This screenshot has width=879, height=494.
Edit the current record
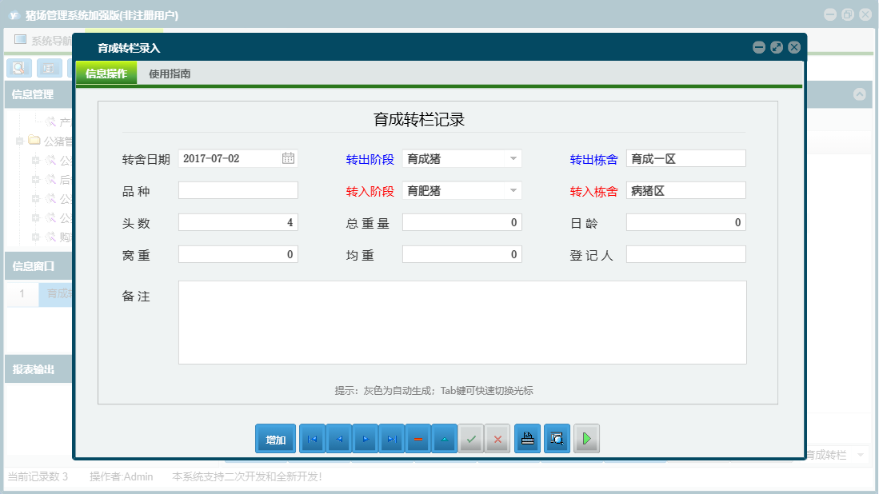[444, 438]
